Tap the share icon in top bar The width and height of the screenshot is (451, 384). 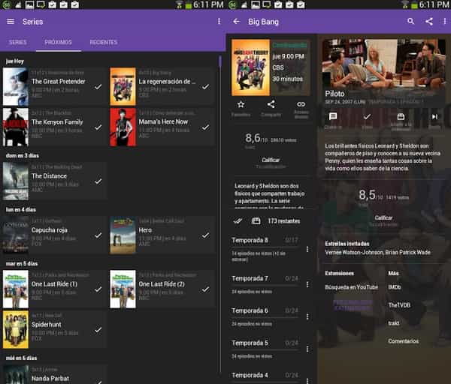429,22
